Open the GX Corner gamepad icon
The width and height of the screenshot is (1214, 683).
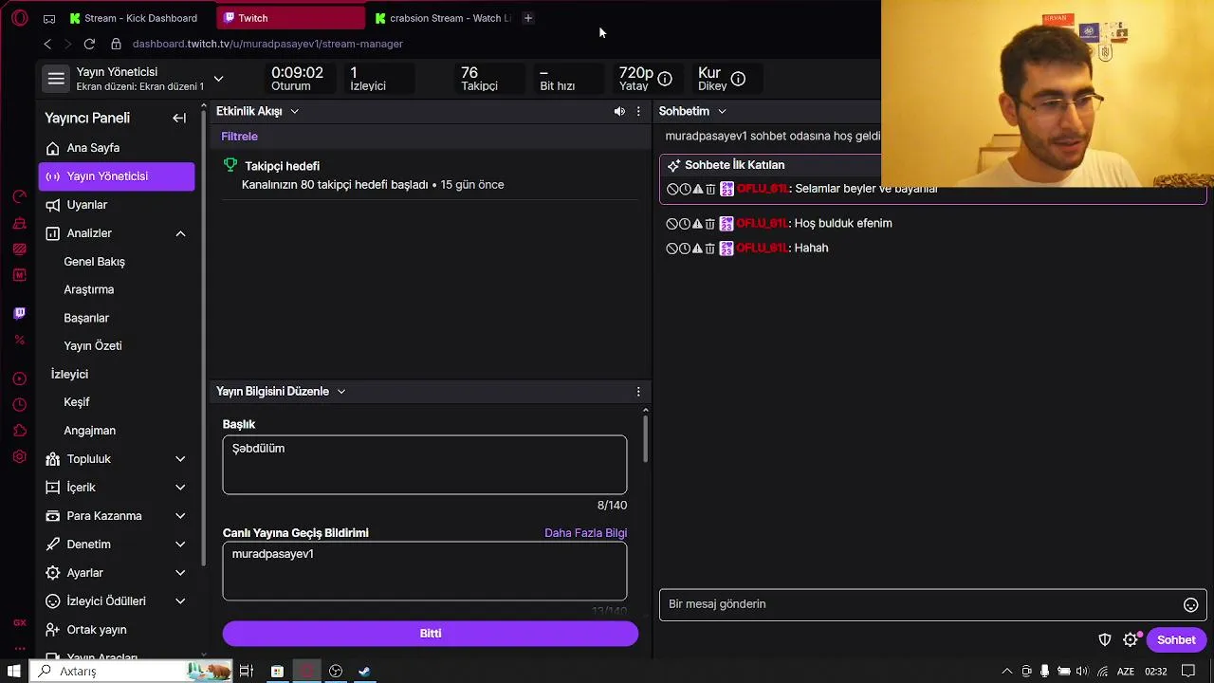(49, 18)
